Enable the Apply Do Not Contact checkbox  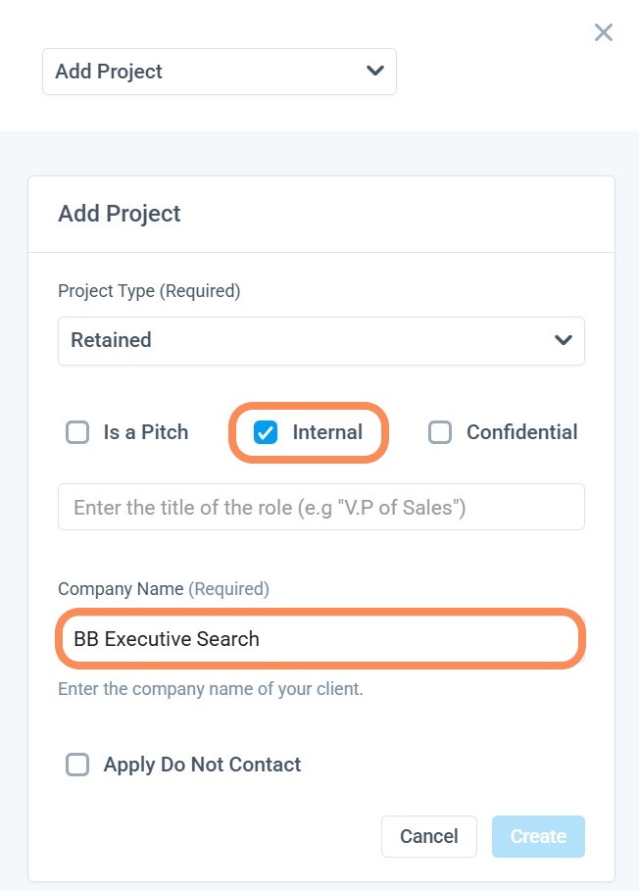pos(77,765)
